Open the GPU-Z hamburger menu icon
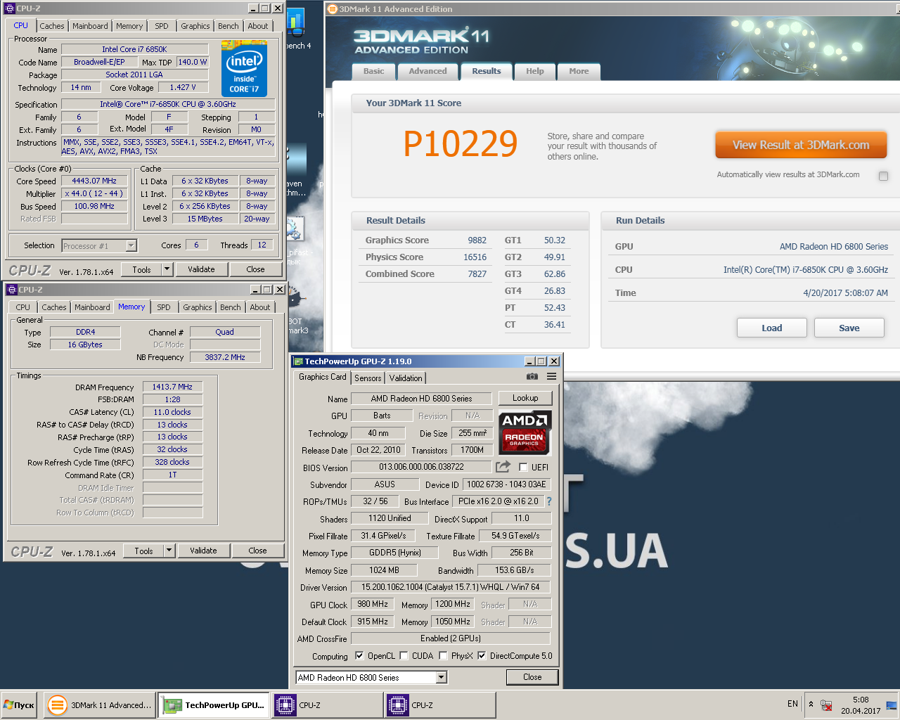 tap(552, 377)
